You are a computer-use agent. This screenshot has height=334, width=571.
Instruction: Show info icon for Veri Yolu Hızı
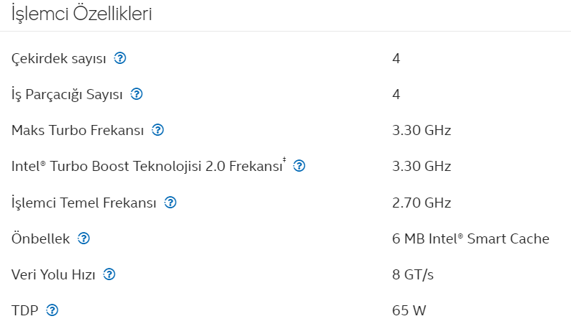click(109, 274)
